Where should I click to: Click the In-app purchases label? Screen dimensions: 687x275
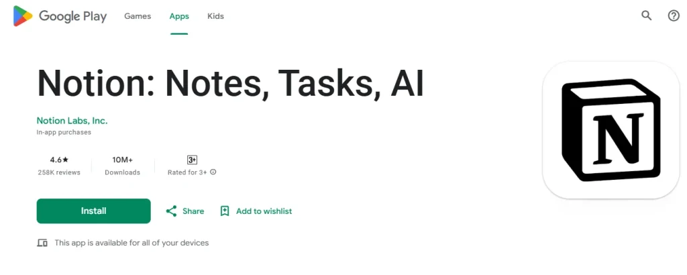(x=64, y=132)
